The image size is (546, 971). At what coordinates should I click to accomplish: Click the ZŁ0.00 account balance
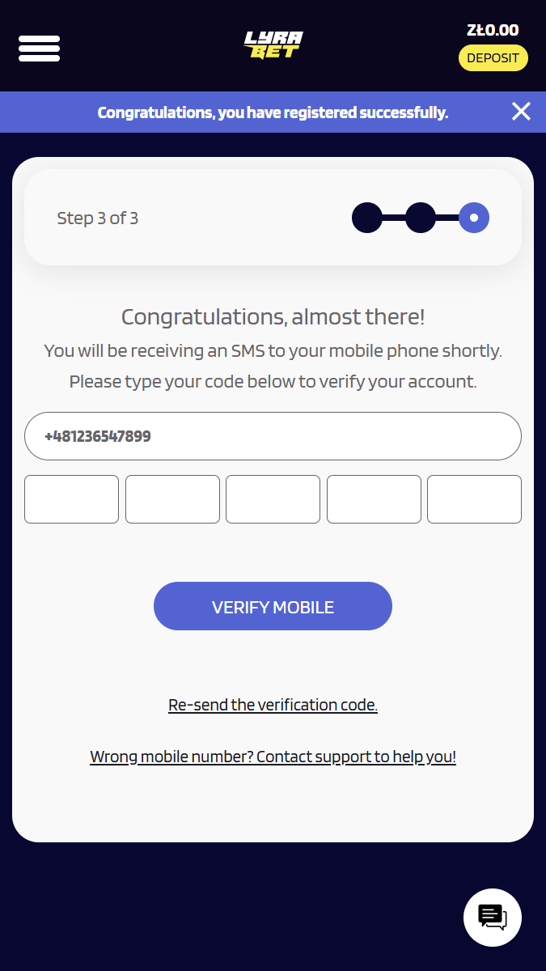[493, 31]
